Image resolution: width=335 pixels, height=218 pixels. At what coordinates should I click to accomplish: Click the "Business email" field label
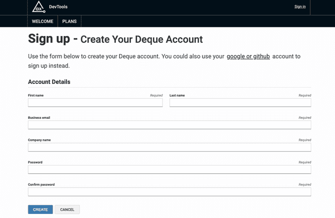39,118
